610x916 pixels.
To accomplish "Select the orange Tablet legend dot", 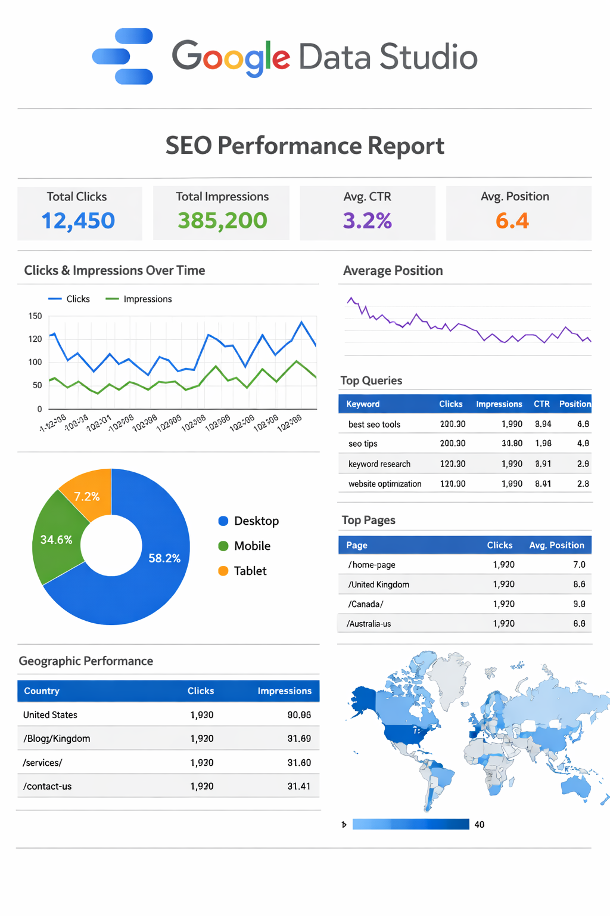I will [223, 571].
